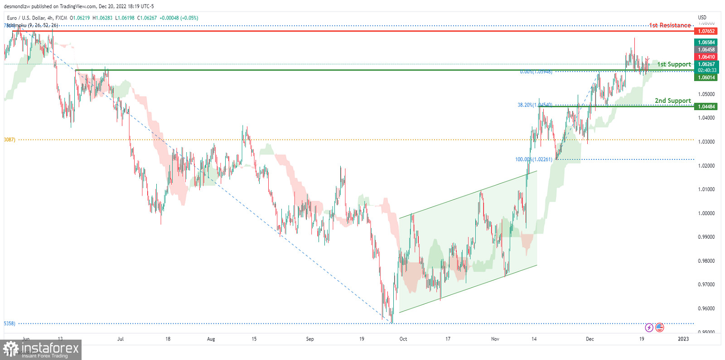Click the low value L1.06198
This screenshot has width=725, height=360.
tap(125, 18)
